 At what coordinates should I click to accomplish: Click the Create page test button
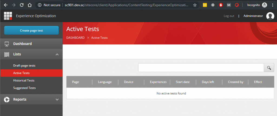click(31, 30)
